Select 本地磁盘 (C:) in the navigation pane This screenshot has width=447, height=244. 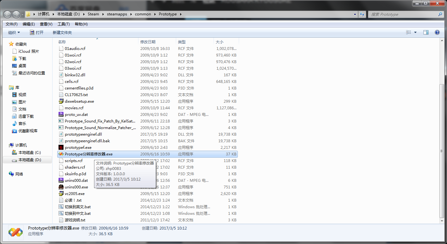click(x=30, y=153)
